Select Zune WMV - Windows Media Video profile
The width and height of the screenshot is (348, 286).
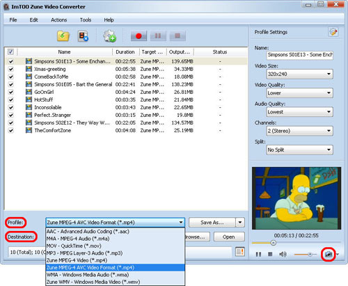[x=116, y=282]
